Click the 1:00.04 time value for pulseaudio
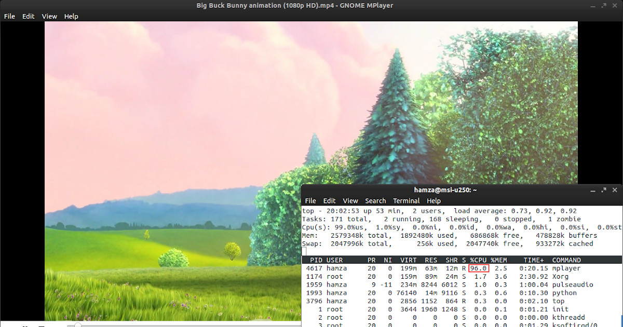The width and height of the screenshot is (623, 327). click(x=534, y=285)
